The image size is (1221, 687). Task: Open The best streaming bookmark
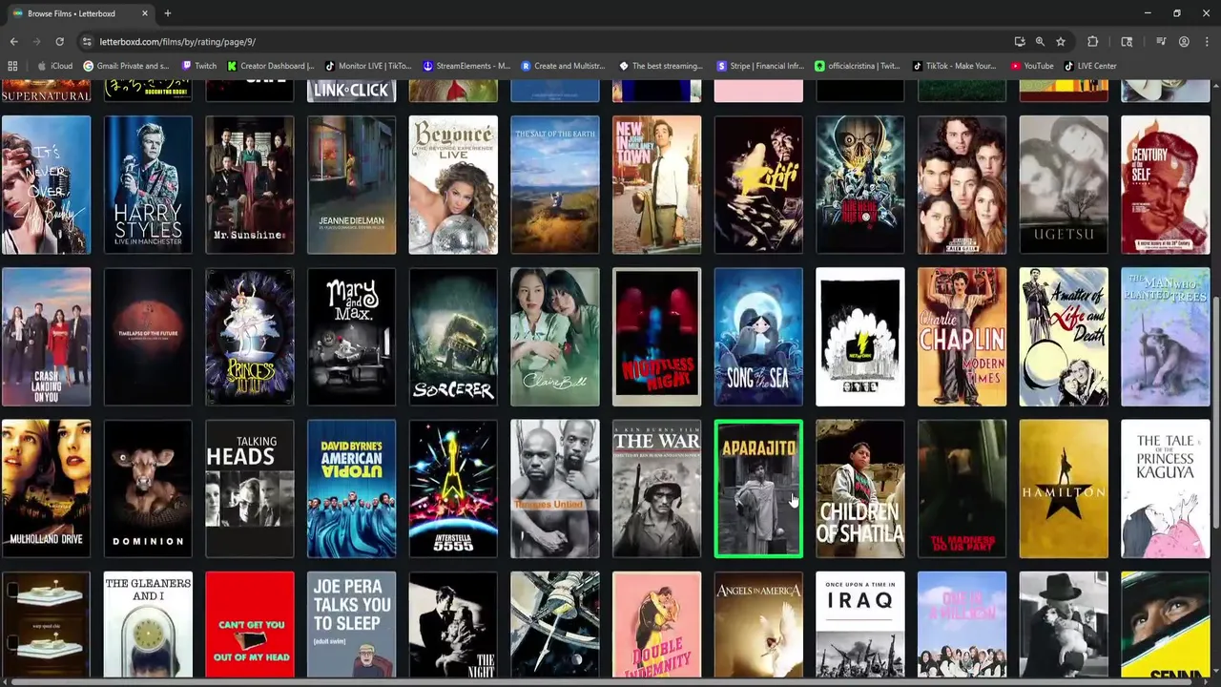pos(661,66)
